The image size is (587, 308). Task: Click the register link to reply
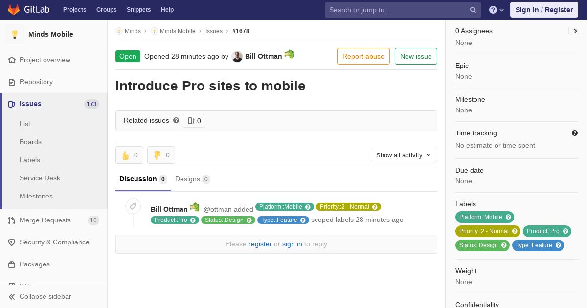click(260, 244)
